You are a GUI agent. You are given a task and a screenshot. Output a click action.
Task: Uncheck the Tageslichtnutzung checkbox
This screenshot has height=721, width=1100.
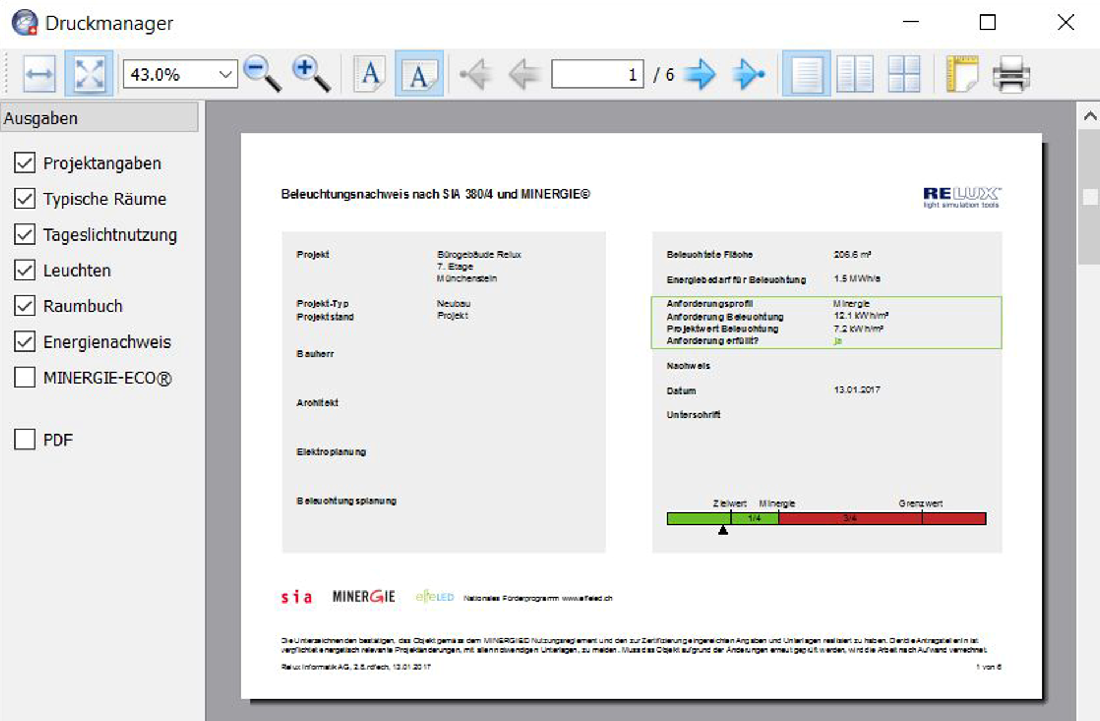pos(25,234)
